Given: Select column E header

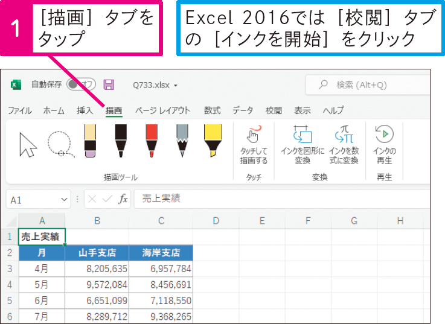Looking at the screenshot, I should [x=262, y=221].
